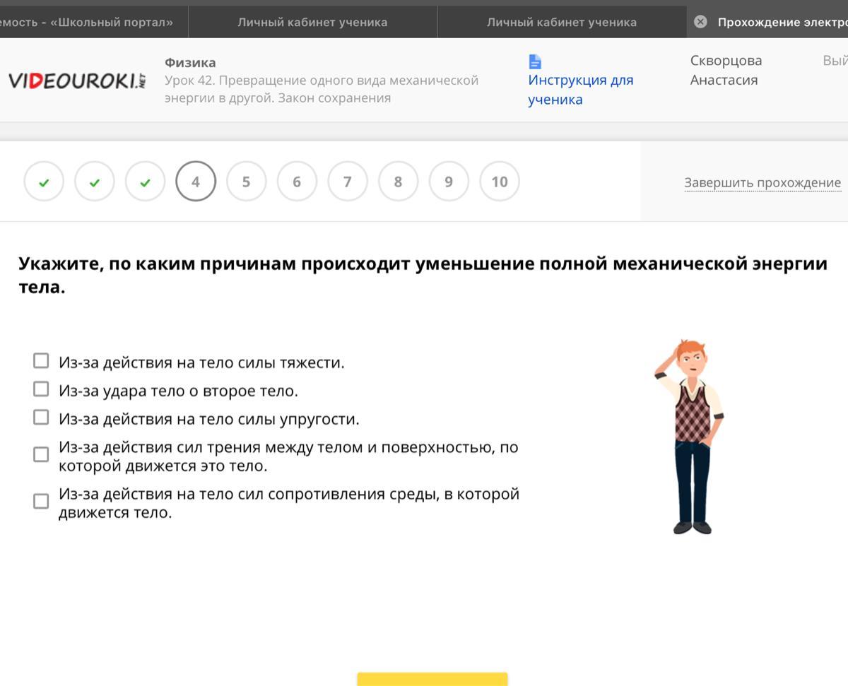This screenshot has height=686, width=848.
Task: Select the friction forces 'сил трения' option
Action: 41,454
